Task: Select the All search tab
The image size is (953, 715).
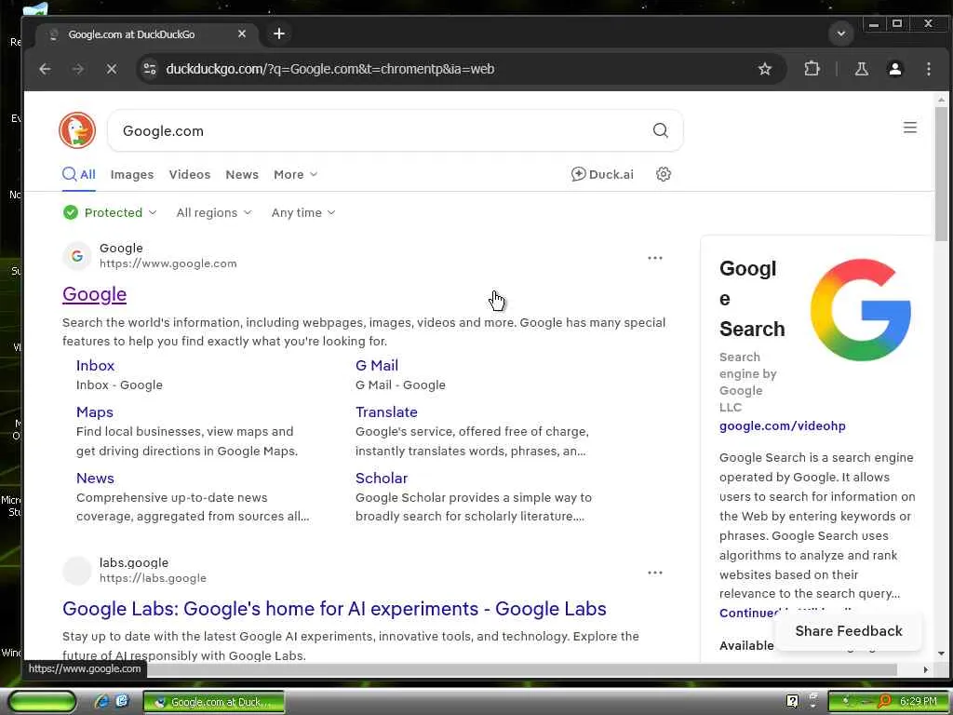Action: click(x=79, y=174)
